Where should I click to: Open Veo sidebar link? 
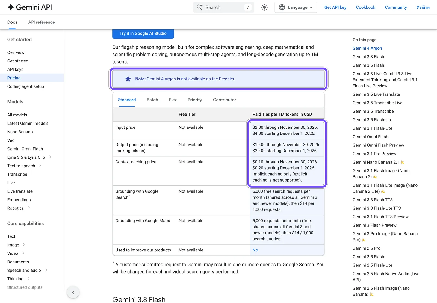11,140
